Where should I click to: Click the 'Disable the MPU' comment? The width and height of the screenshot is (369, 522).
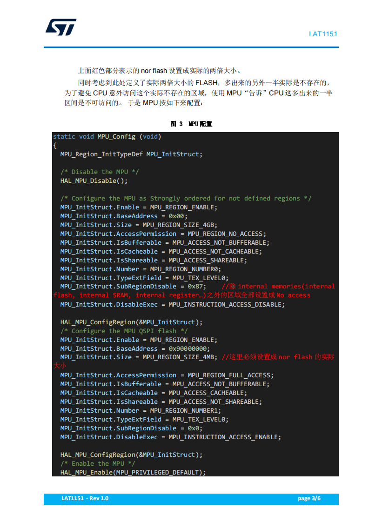[x=100, y=172]
